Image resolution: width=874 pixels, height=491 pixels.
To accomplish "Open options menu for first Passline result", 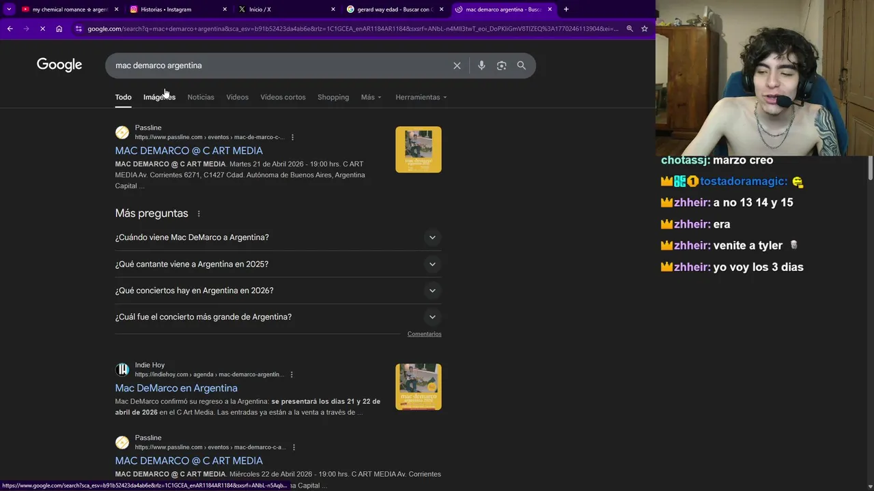I will [292, 137].
